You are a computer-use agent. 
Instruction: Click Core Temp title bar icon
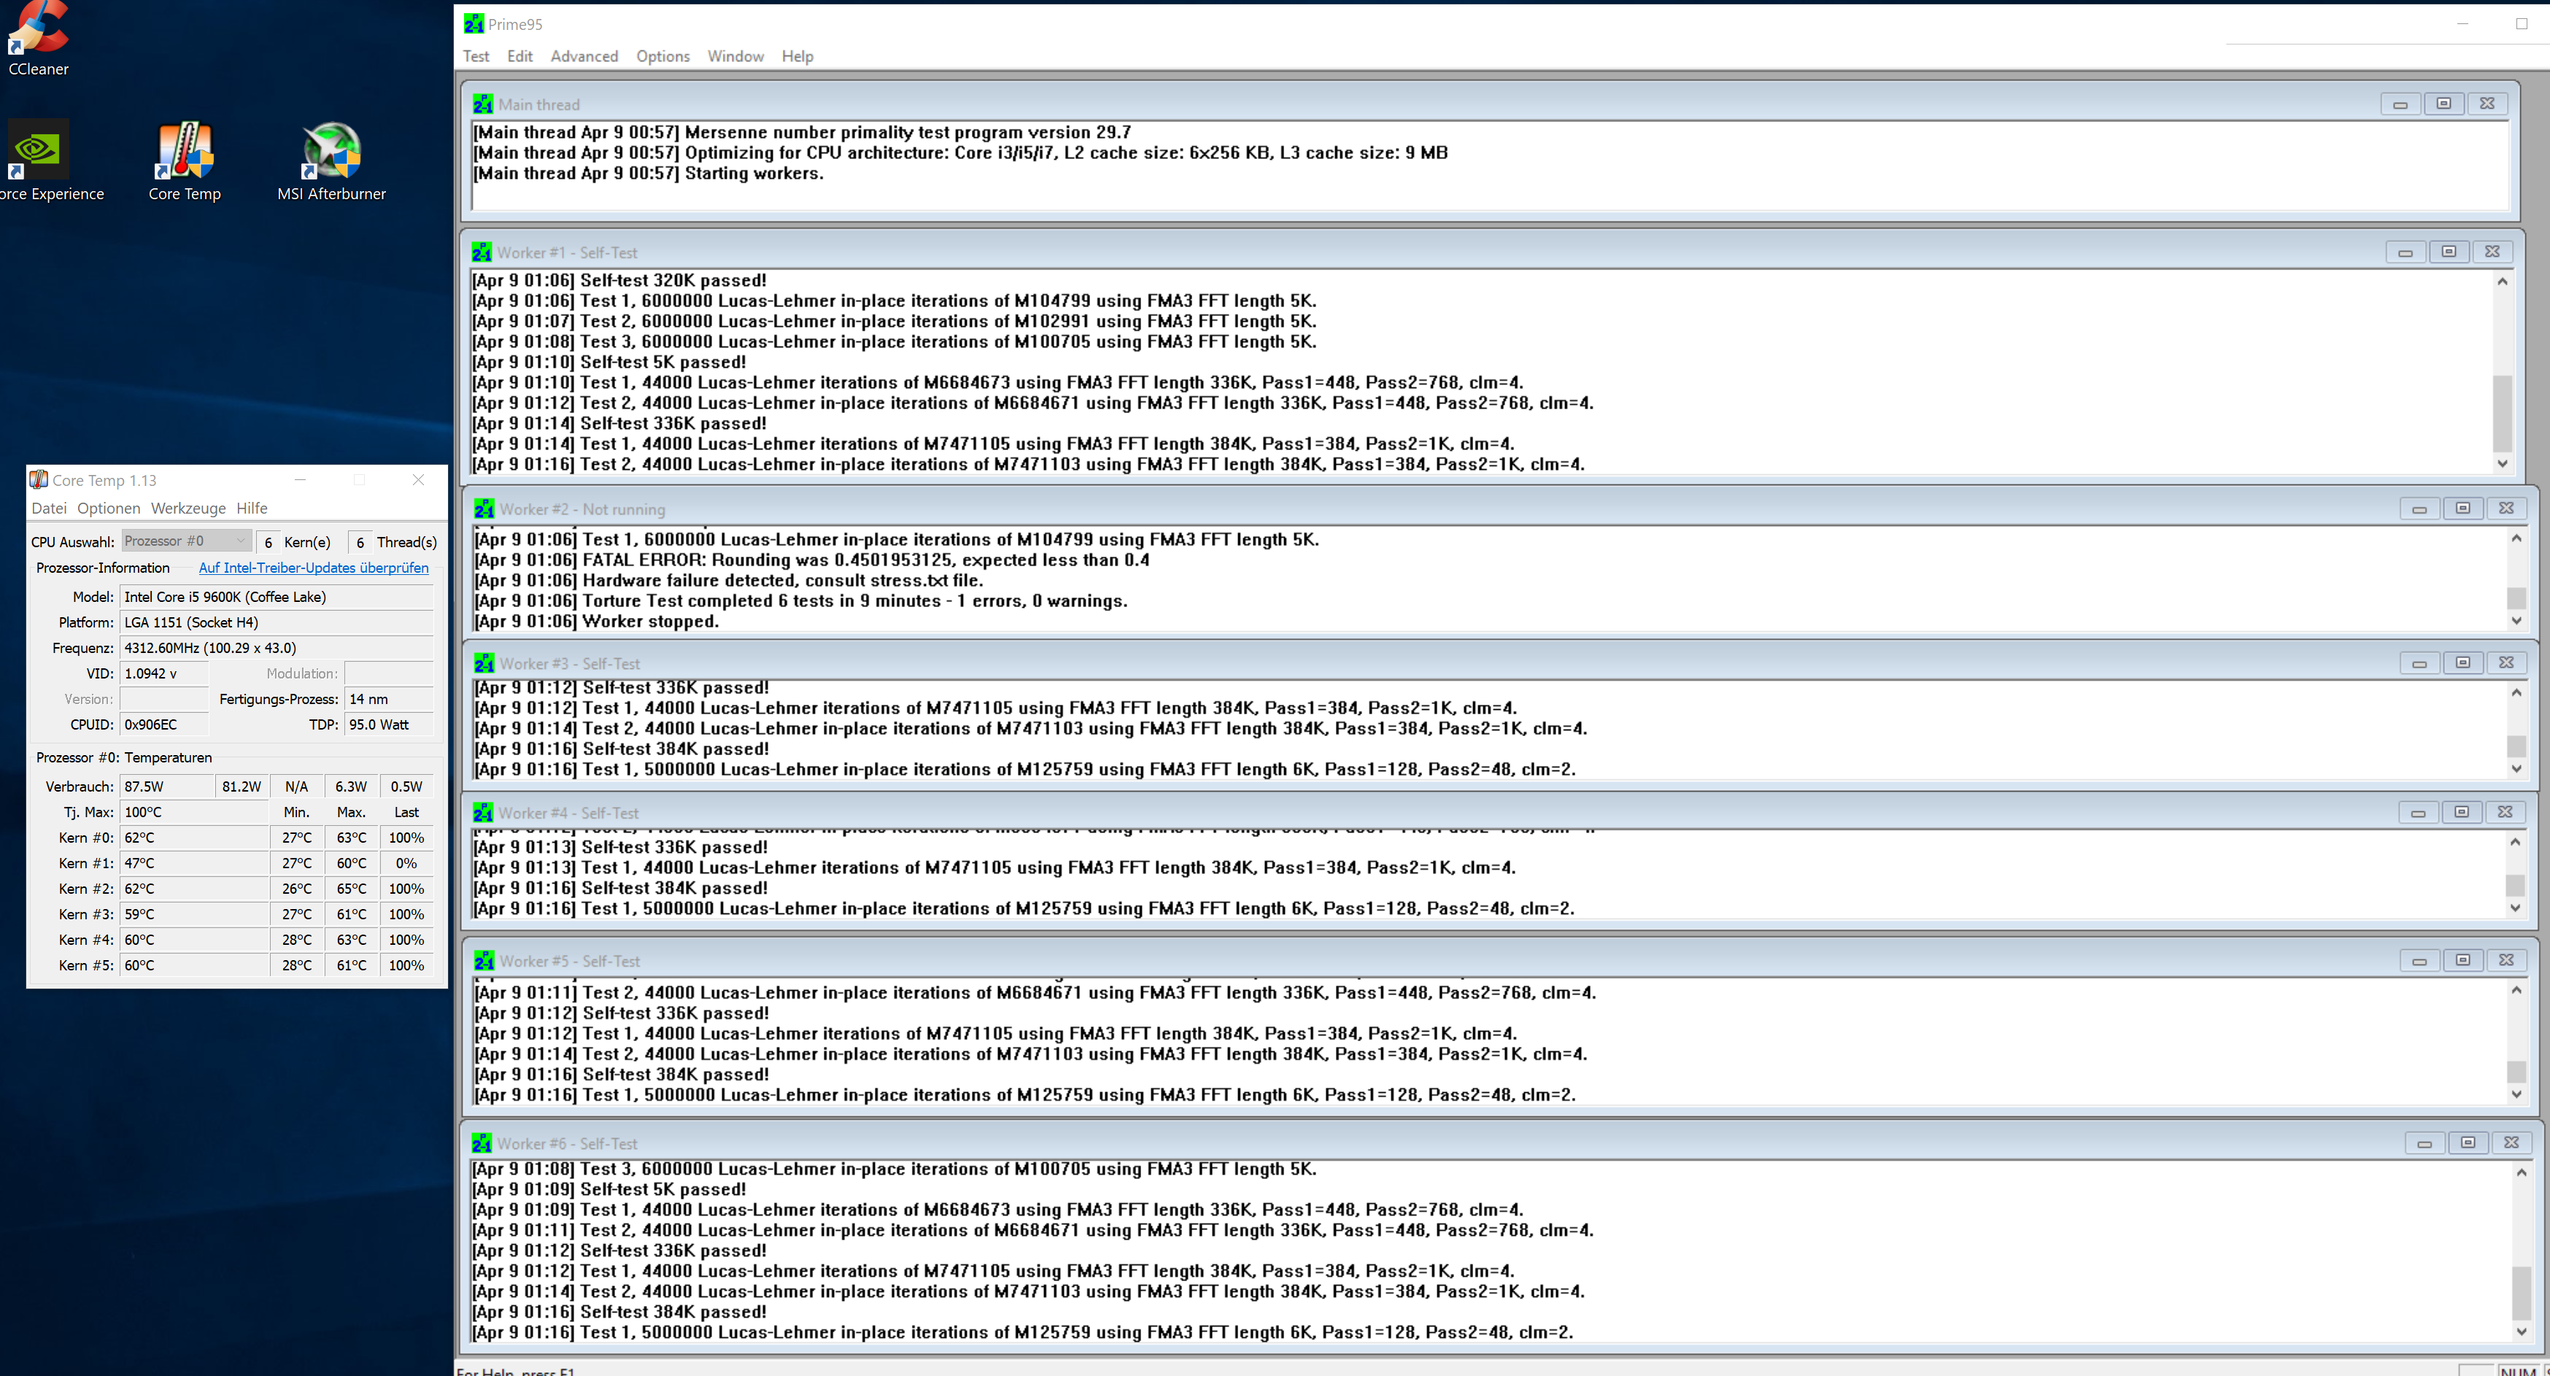click(x=39, y=480)
